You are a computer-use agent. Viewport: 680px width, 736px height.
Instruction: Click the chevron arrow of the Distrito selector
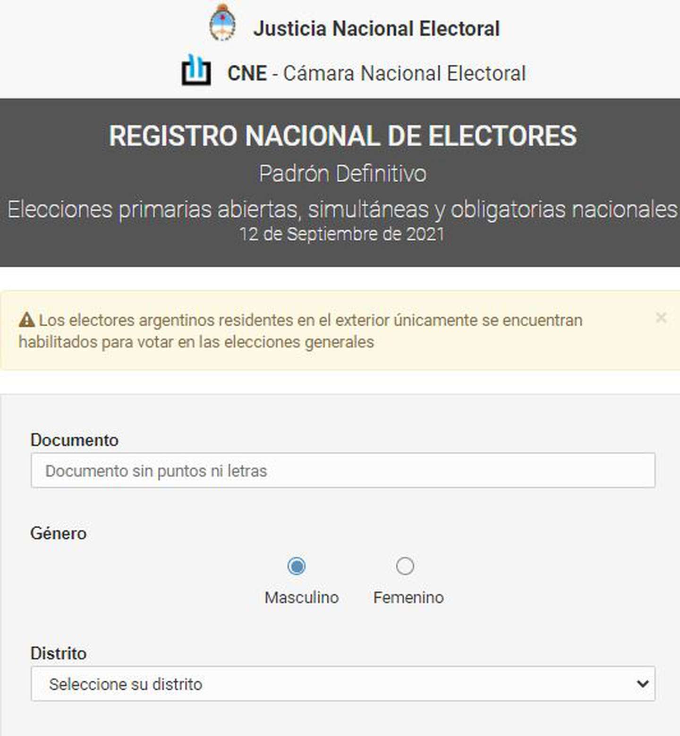642,684
